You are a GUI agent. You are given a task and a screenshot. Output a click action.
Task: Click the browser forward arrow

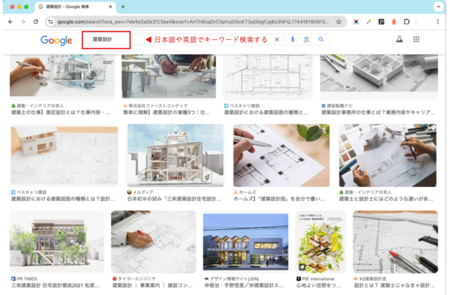coord(23,22)
